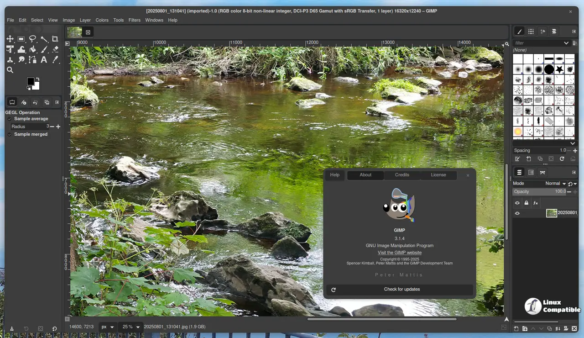Click the Fuzzy Select magic wand tool
584x338 pixels.
tap(44, 39)
